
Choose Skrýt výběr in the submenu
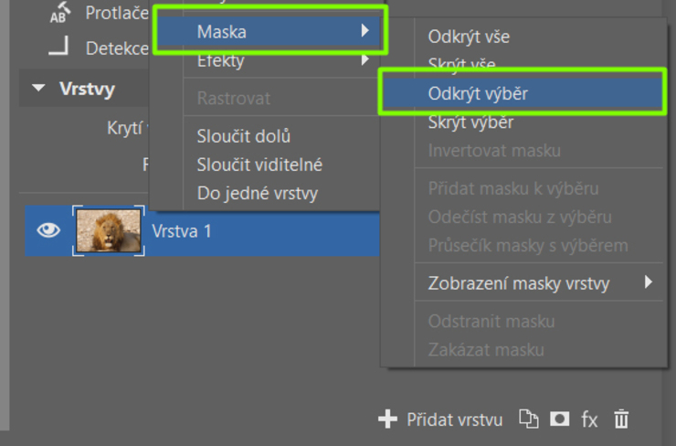click(x=470, y=122)
